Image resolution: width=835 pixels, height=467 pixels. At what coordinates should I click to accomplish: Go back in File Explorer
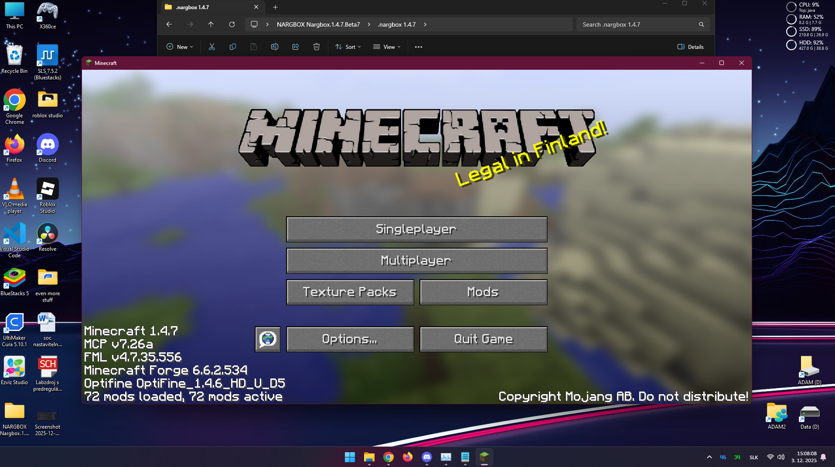(x=169, y=24)
